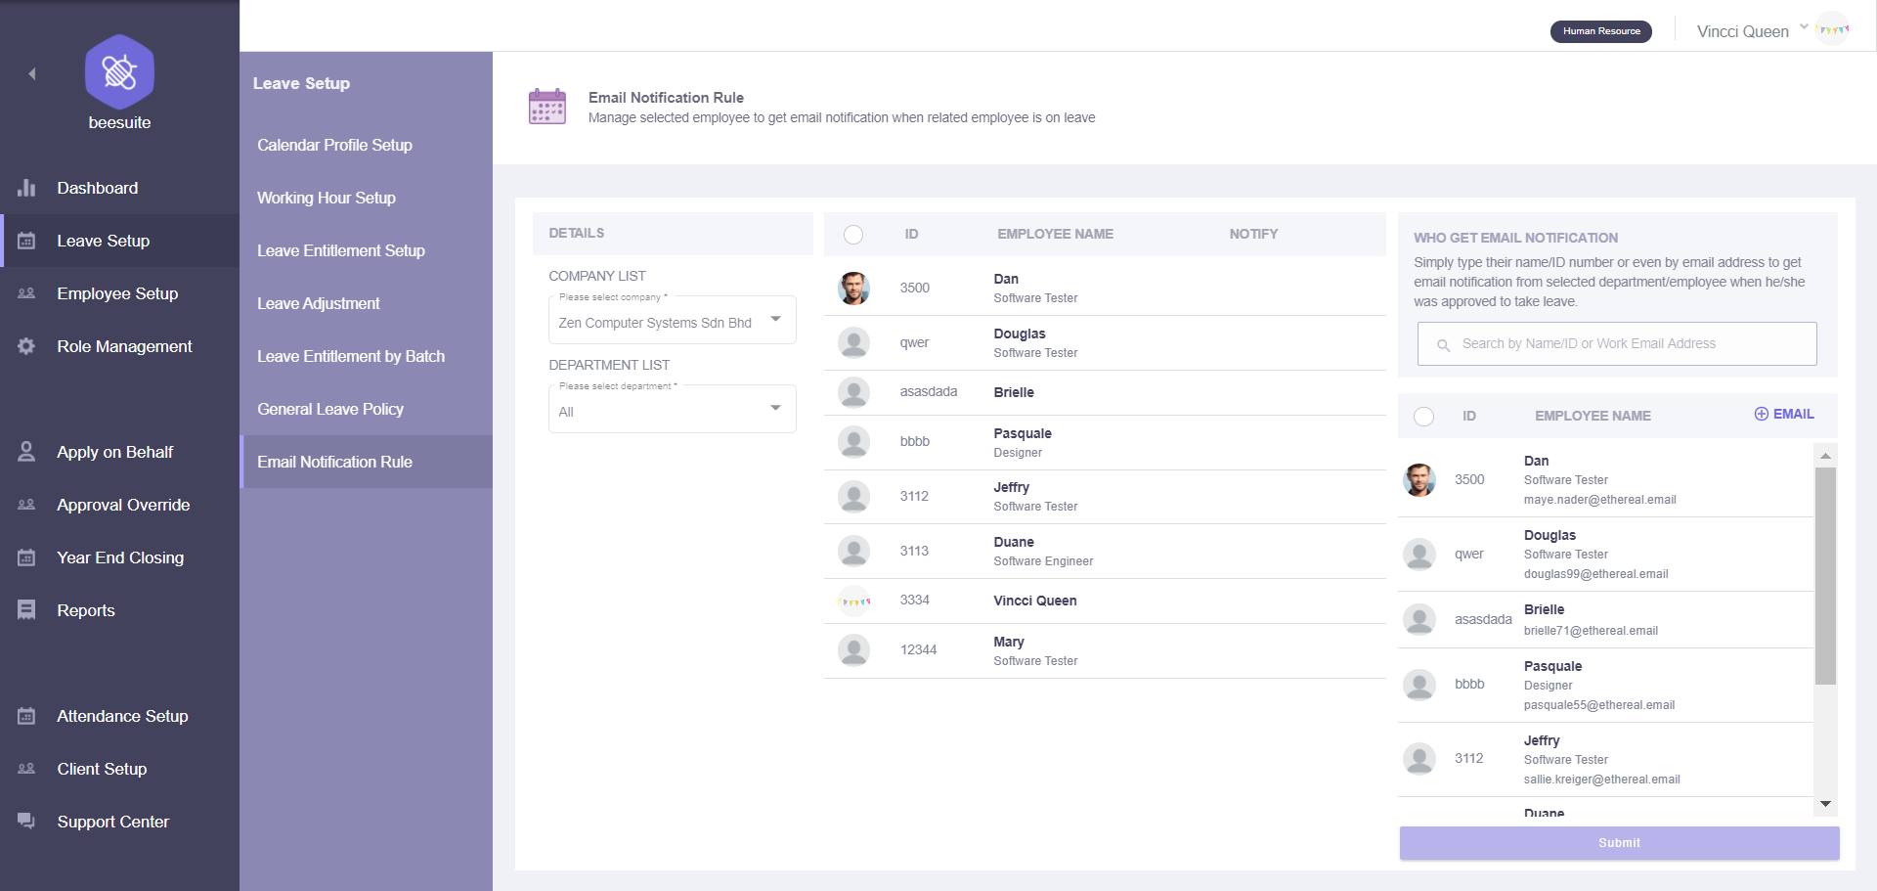1877x891 pixels.
Task: Open the department list dropdown
Action: coord(673,409)
